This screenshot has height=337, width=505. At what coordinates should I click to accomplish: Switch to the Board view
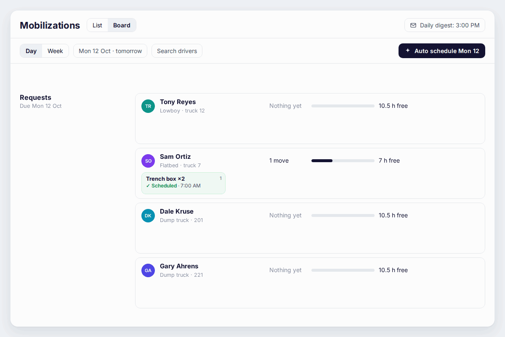(122, 25)
